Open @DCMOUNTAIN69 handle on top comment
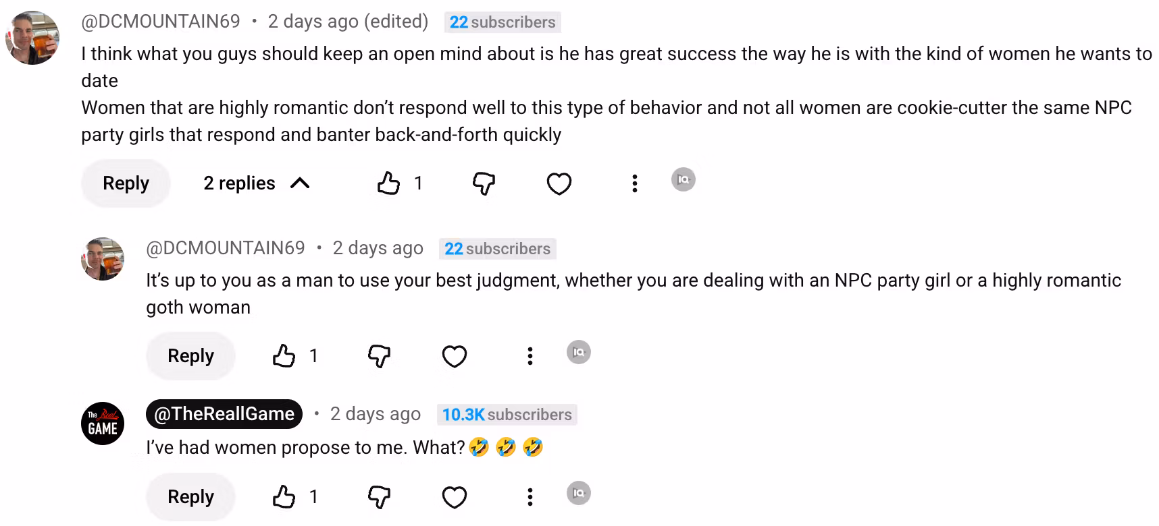 [161, 22]
